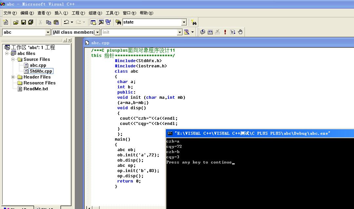The image size is (354, 209).
Task: Collapse the Source Files folder
Action: coord(13,60)
